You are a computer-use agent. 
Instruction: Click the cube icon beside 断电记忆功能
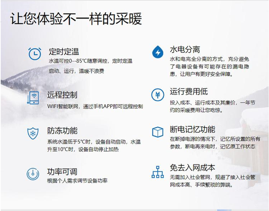(x=157, y=132)
